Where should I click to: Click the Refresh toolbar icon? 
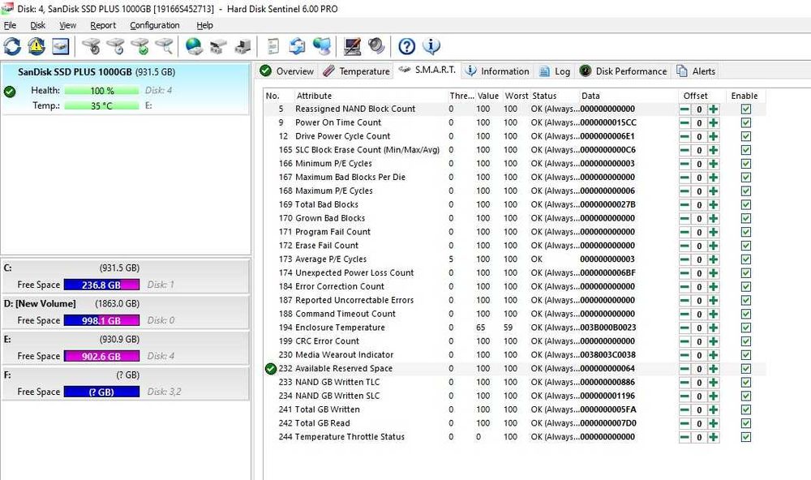coord(12,46)
